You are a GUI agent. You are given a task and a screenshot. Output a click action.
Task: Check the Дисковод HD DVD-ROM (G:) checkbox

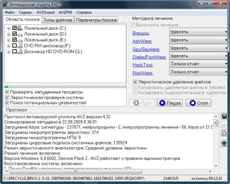coord(14,51)
